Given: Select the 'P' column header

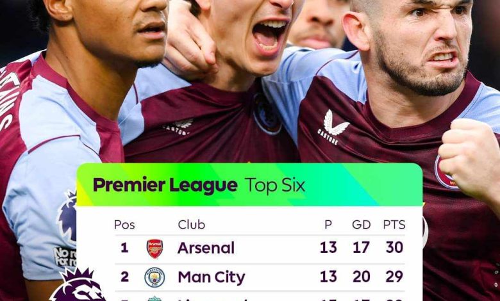Looking at the screenshot, I should coord(328,225).
